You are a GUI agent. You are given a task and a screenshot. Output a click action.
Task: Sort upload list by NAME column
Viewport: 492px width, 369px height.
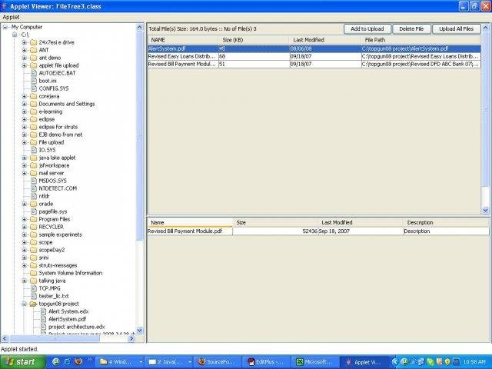click(183, 40)
